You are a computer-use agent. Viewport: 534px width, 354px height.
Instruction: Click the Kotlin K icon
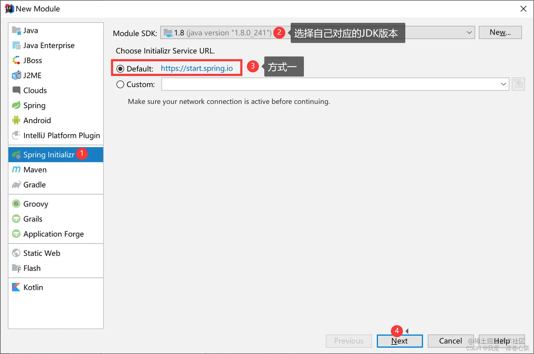(x=16, y=287)
